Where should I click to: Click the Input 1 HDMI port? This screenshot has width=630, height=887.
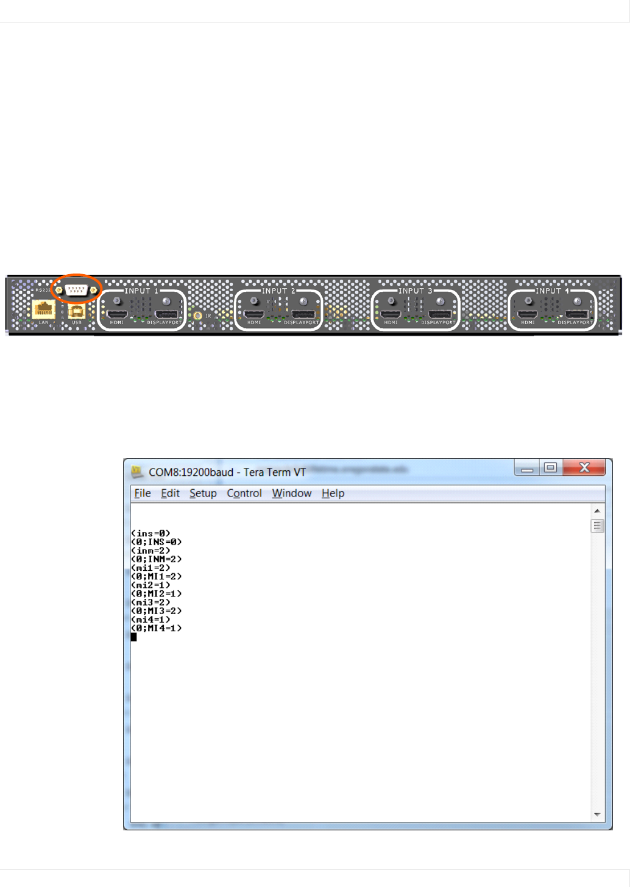click(x=117, y=314)
